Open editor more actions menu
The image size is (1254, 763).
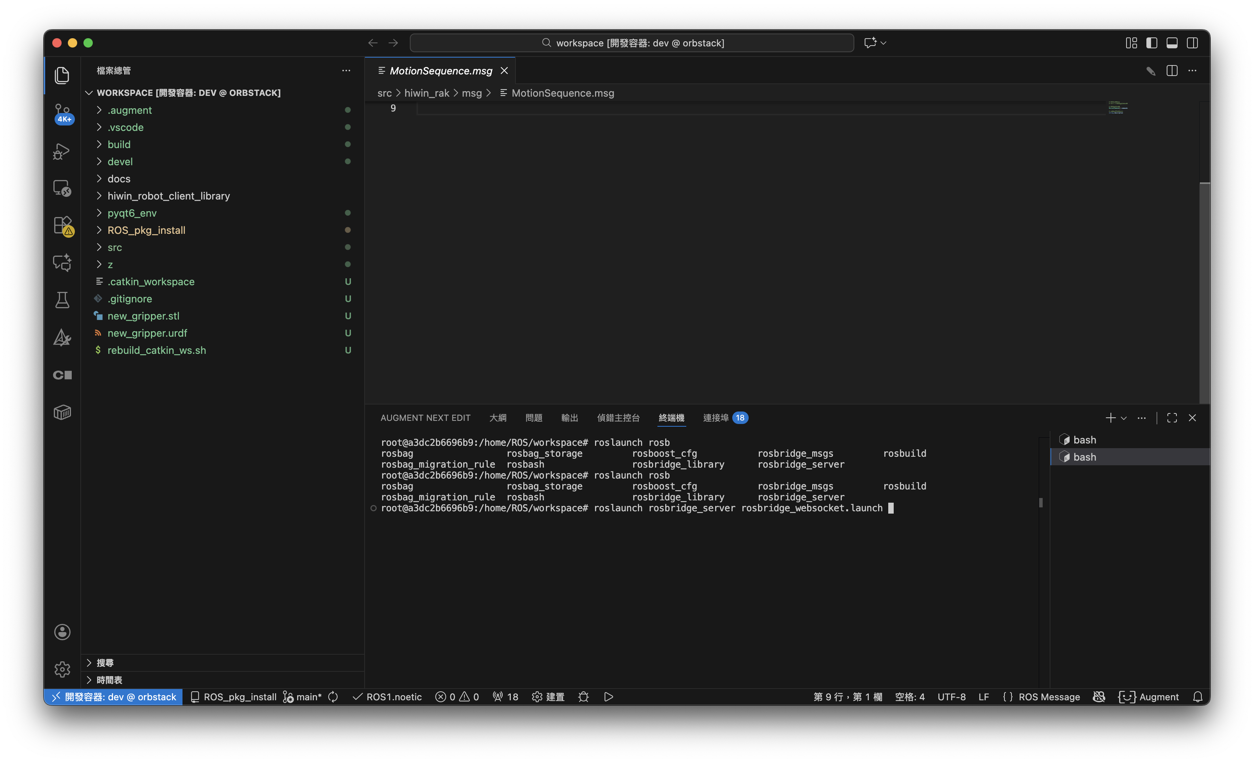1192,71
